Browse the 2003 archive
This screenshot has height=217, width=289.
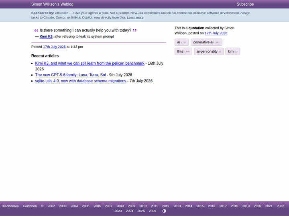pyautogui.click(x=63, y=206)
